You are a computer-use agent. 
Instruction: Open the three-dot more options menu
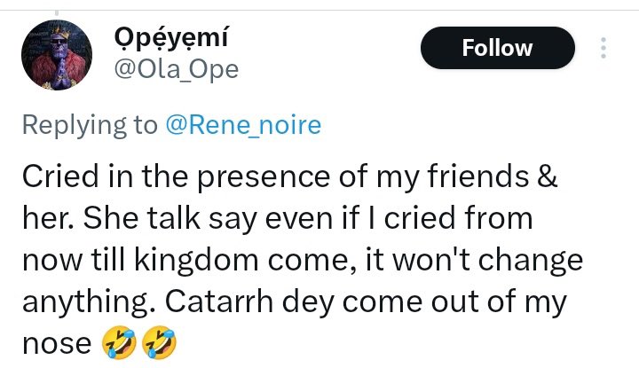pyautogui.click(x=604, y=47)
